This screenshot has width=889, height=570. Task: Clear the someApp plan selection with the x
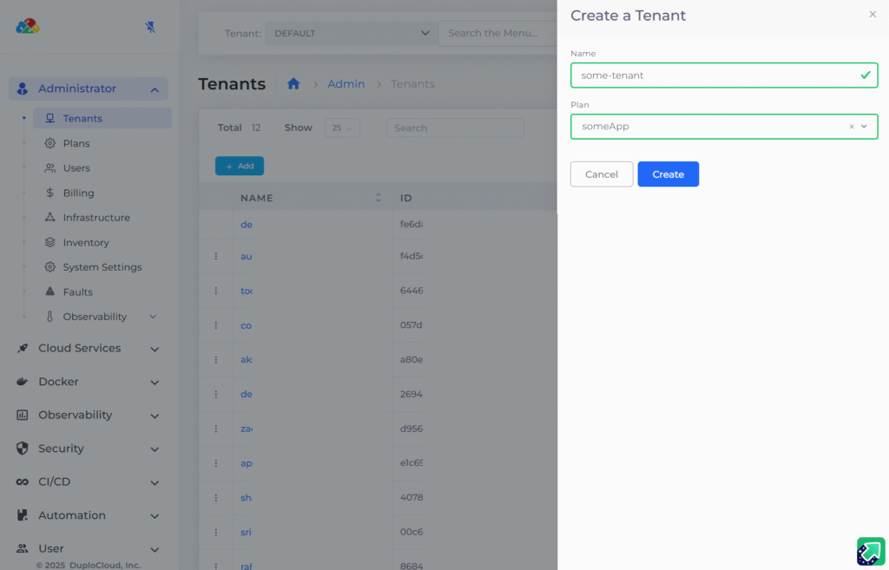point(851,126)
